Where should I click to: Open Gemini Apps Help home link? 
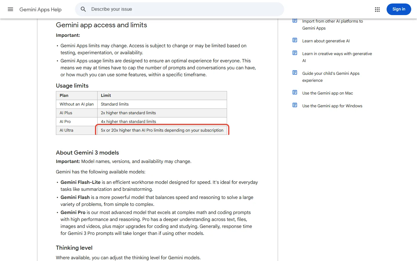41,10
